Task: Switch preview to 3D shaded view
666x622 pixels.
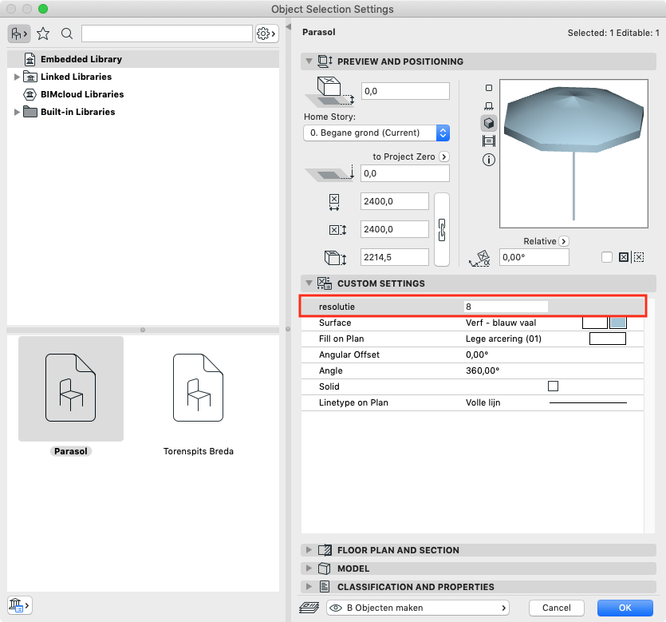Action: pos(489,123)
